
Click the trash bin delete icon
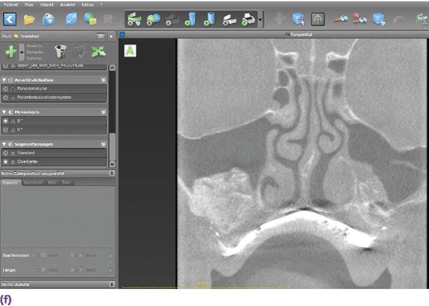(x=60, y=52)
